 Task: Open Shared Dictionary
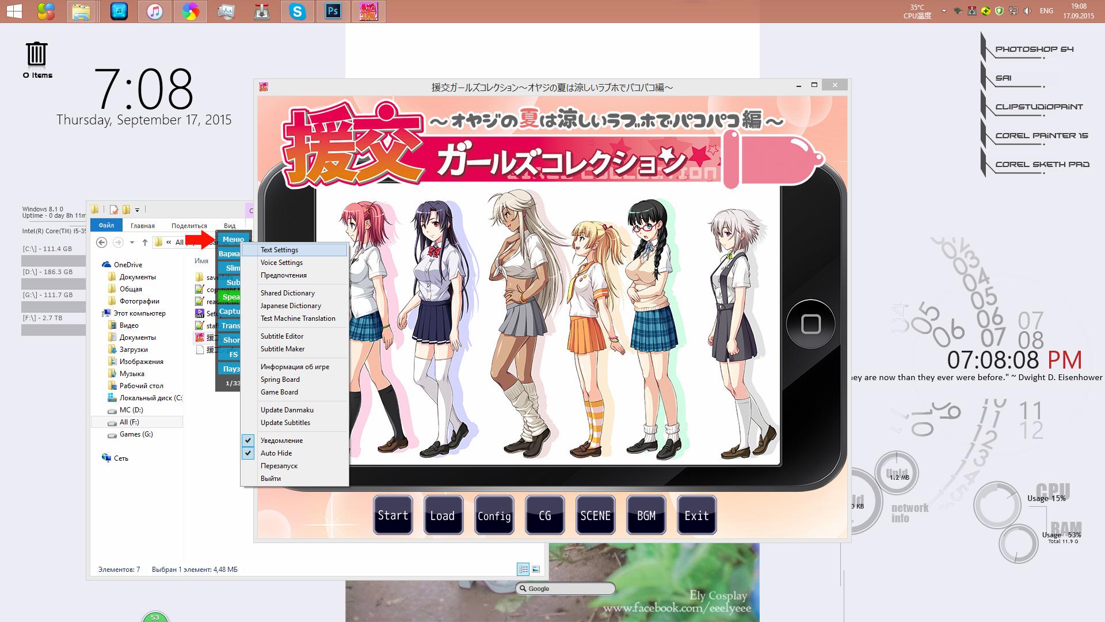[295, 293]
